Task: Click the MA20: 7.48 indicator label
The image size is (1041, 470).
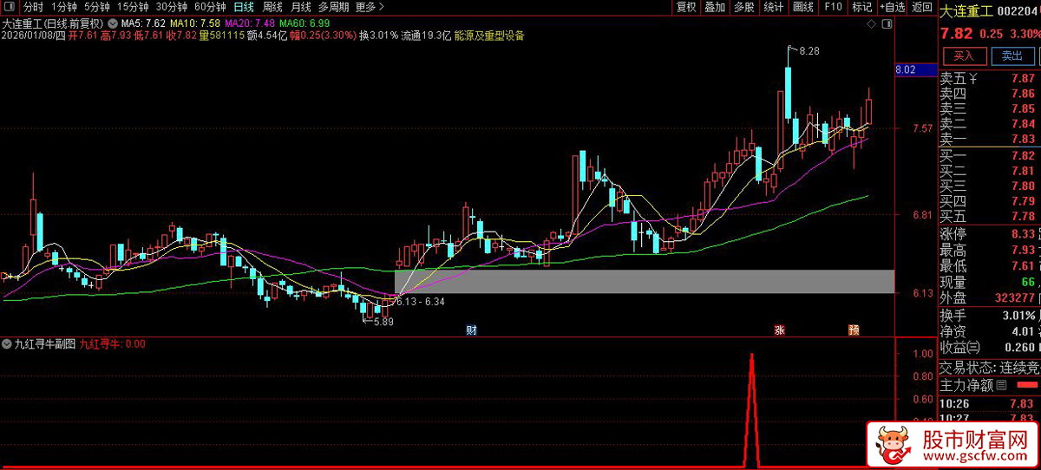Action: (250, 22)
